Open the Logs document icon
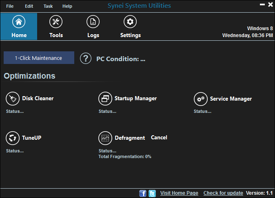This screenshot has height=198, width=275. click(x=93, y=22)
